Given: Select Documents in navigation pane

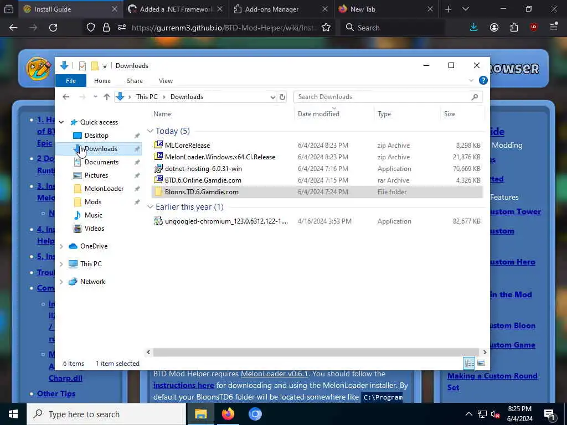Looking at the screenshot, I should (x=101, y=162).
